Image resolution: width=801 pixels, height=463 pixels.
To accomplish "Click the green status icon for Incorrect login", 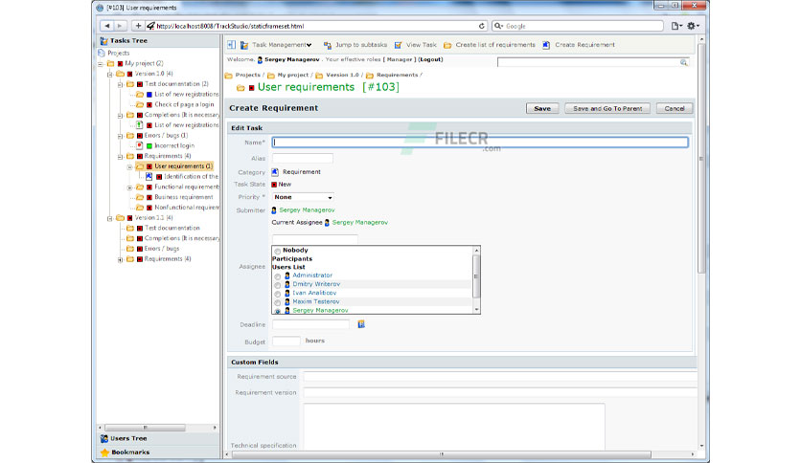I will click(149, 145).
